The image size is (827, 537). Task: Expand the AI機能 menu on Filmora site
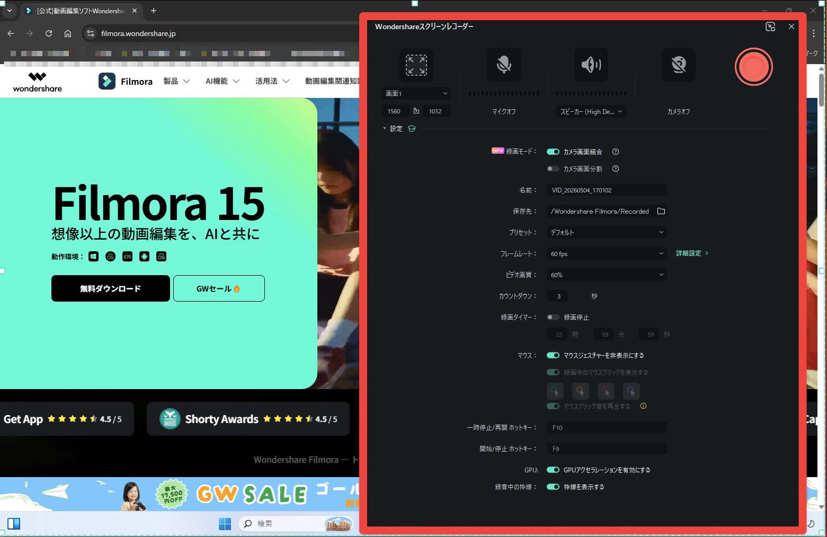coord(223,81)
